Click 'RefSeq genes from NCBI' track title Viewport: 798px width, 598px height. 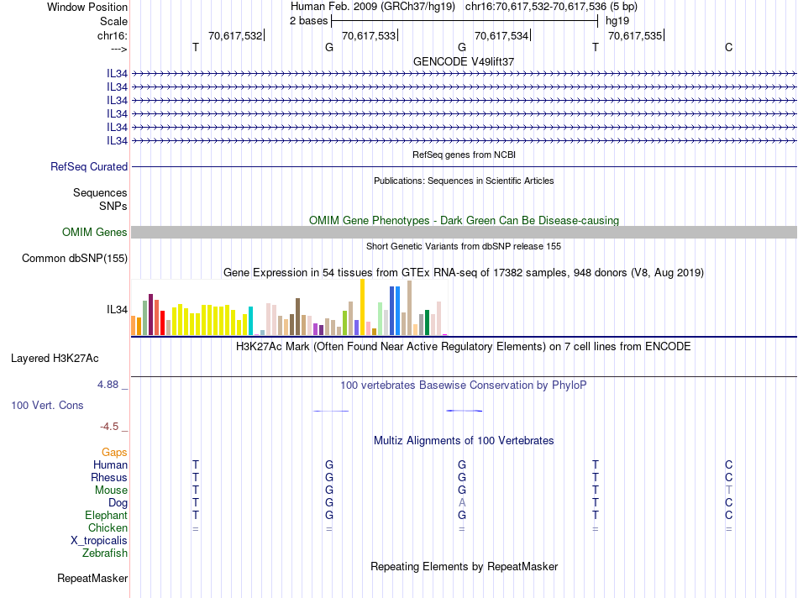[x=464, y=155]
